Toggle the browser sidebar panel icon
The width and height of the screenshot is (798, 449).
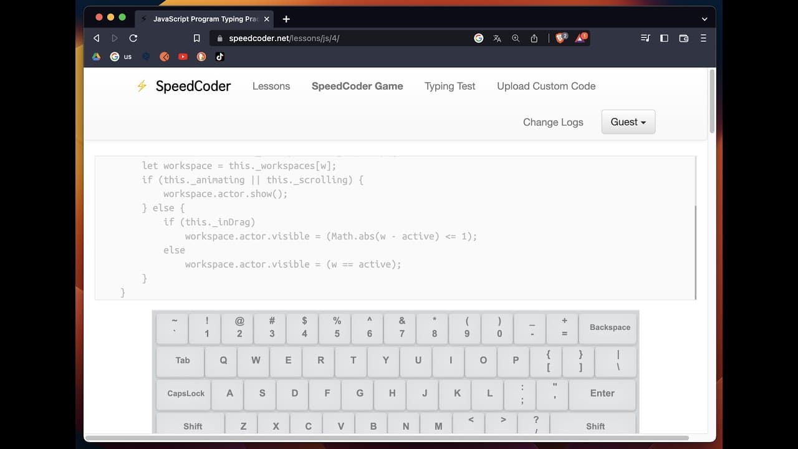pos(664,38)
